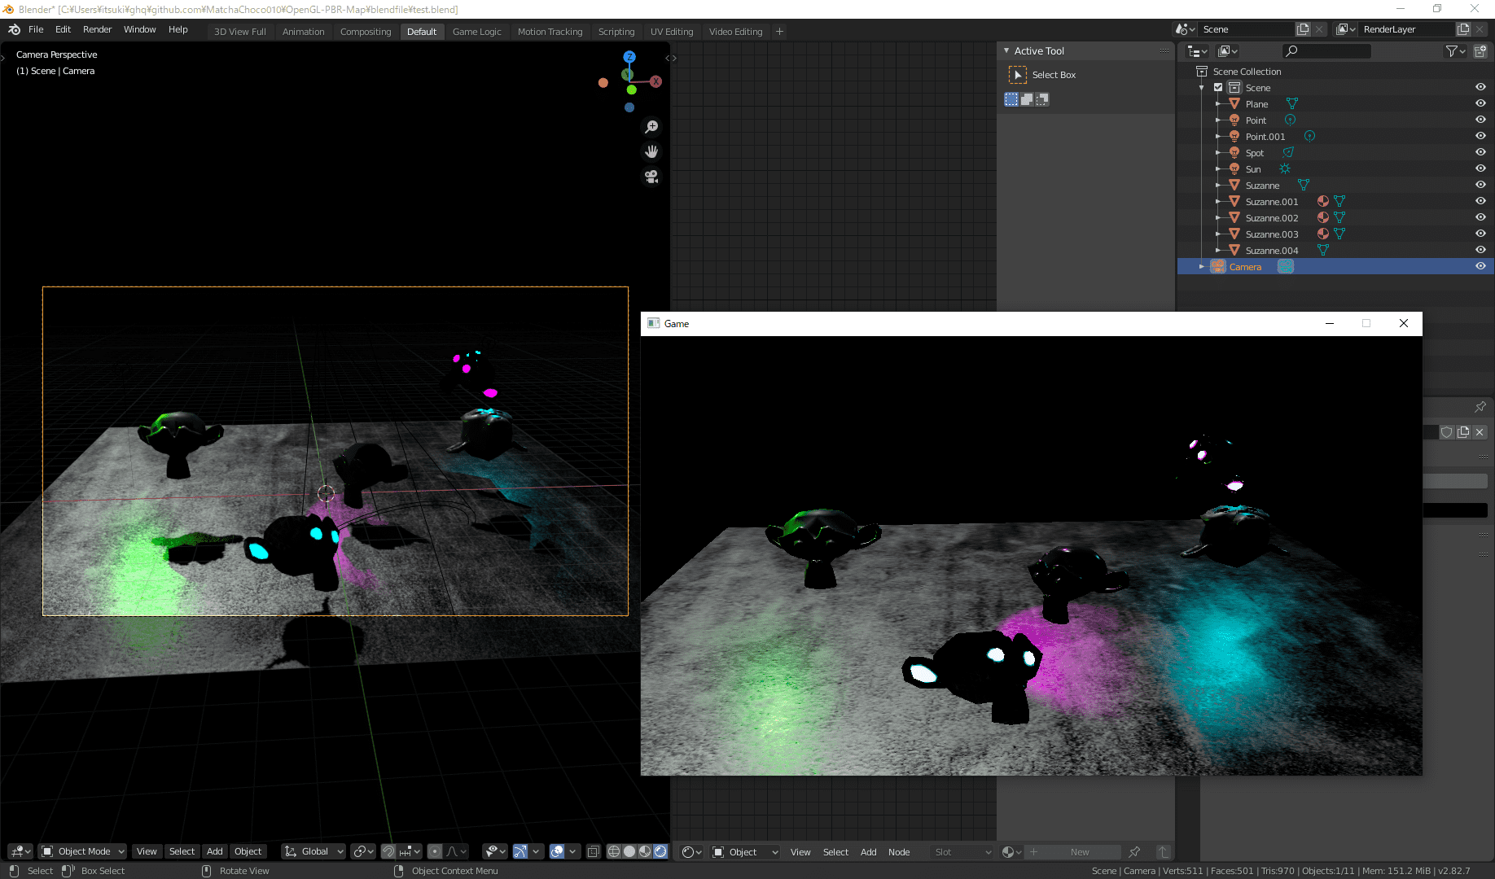Uncheck the Scene collection checkbox
This screenshot has width=1495, height=879.
click(1218, 87)
